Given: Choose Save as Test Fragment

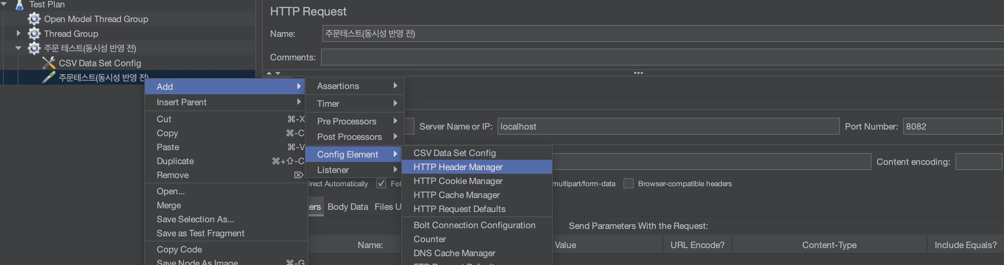Looking at the screenshot, I should [x=225, y=233].
